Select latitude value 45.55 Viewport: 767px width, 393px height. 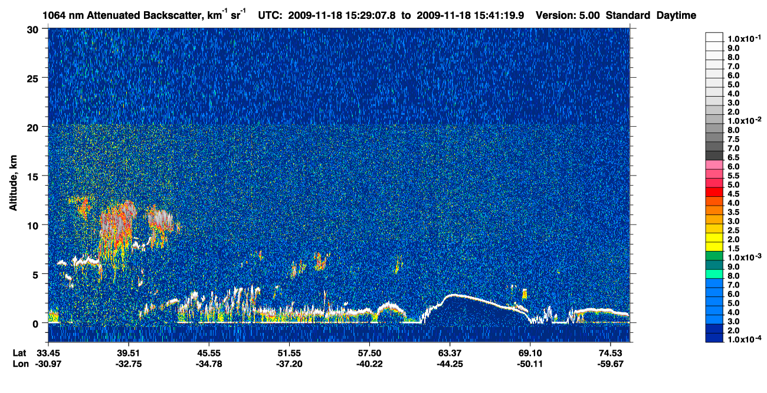click(208, 353)
